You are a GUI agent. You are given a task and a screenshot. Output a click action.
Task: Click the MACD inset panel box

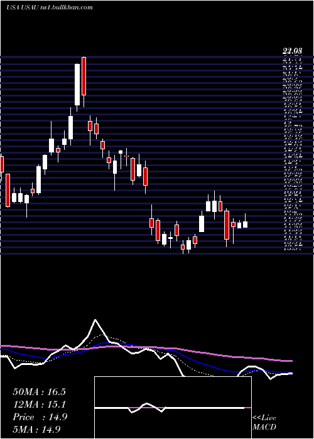tap(173, 408)
